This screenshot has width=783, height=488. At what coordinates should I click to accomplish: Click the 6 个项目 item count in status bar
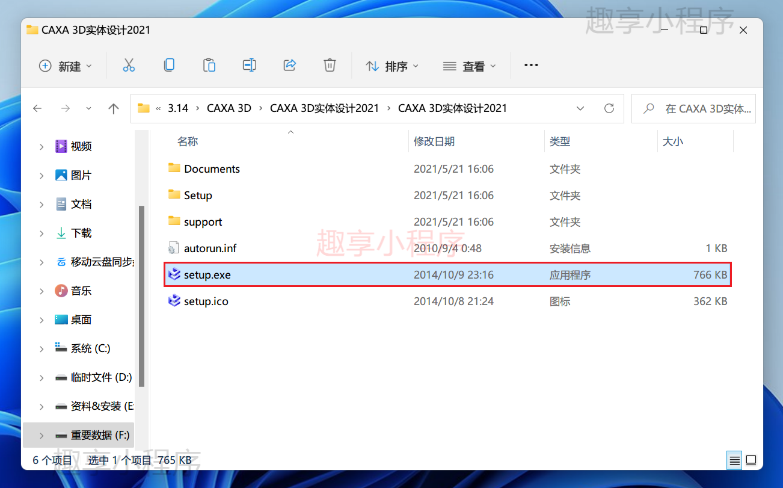(53, 460)
